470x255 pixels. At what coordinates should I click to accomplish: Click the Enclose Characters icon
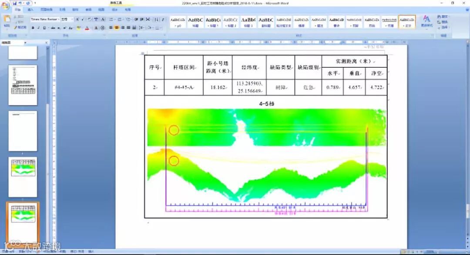tap(103, 28)
